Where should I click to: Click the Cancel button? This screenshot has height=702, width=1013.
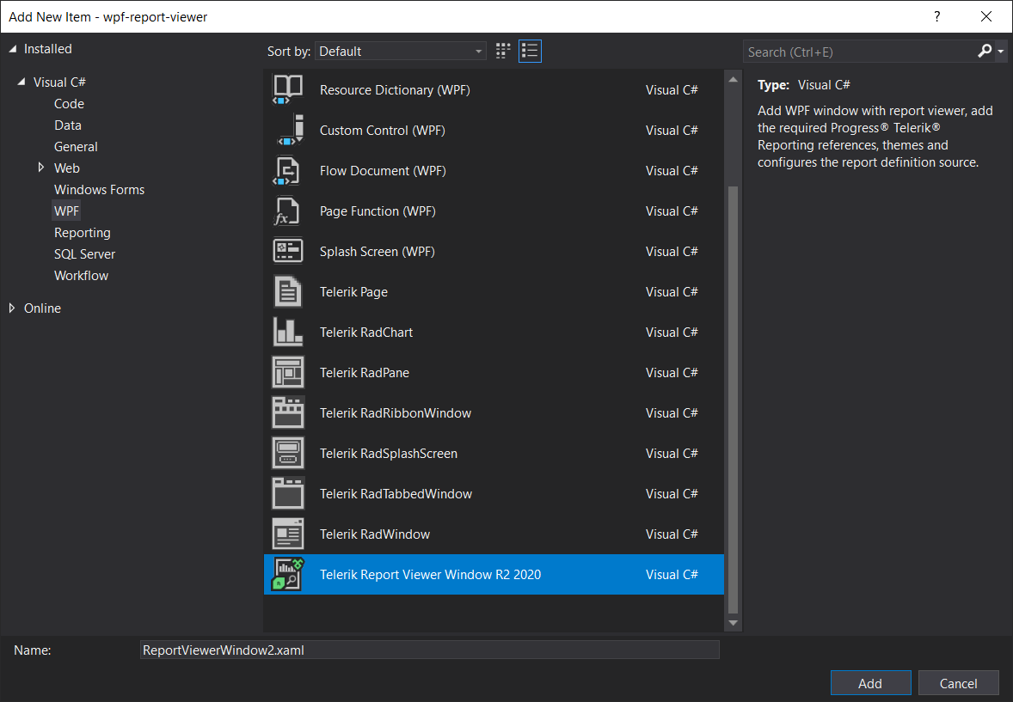tap(958, 683)
